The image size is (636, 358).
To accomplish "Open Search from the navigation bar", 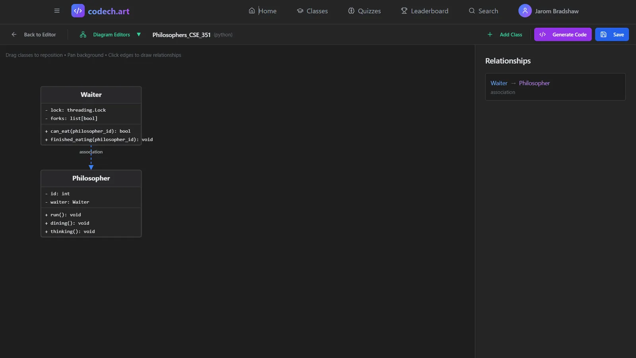I will point(483,11).
